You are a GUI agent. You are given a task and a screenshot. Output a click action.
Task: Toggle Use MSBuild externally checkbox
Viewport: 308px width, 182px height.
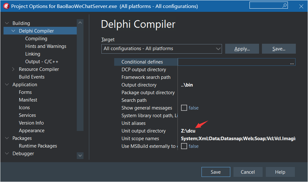[x=184, y=146]
